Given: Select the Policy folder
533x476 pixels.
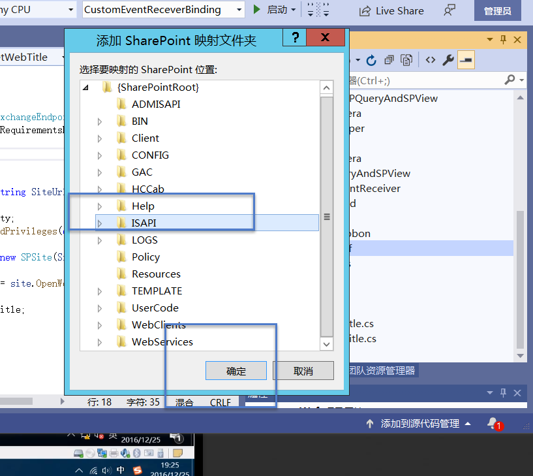Looking at the screenshot, I should [145, 257].
